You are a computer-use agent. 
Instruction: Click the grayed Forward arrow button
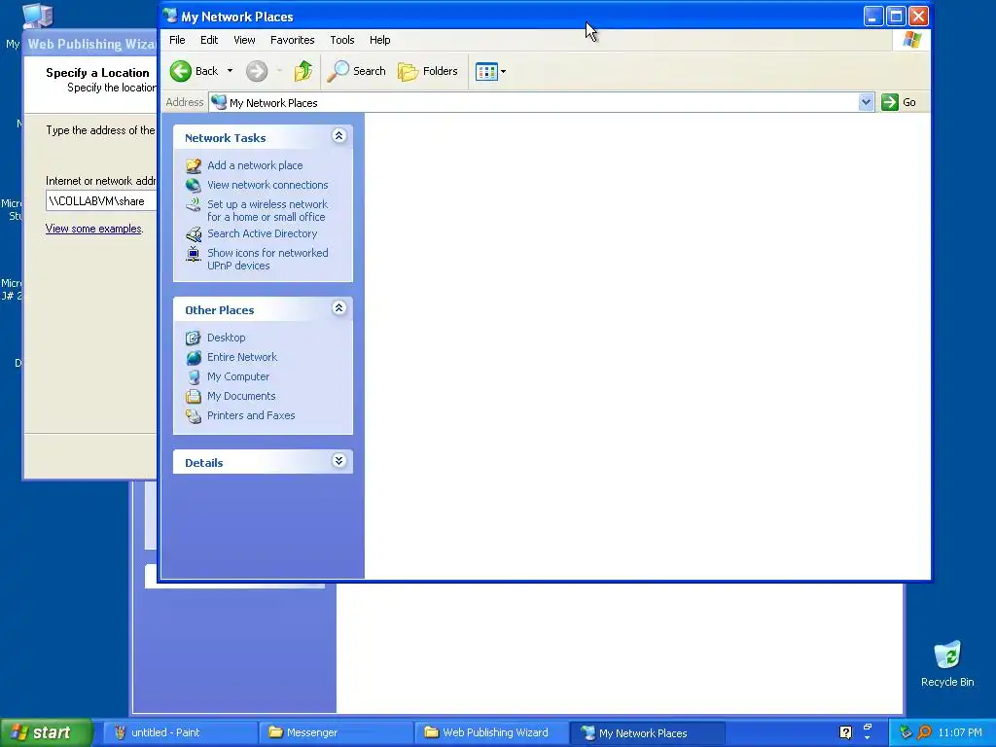coord(257,71)
